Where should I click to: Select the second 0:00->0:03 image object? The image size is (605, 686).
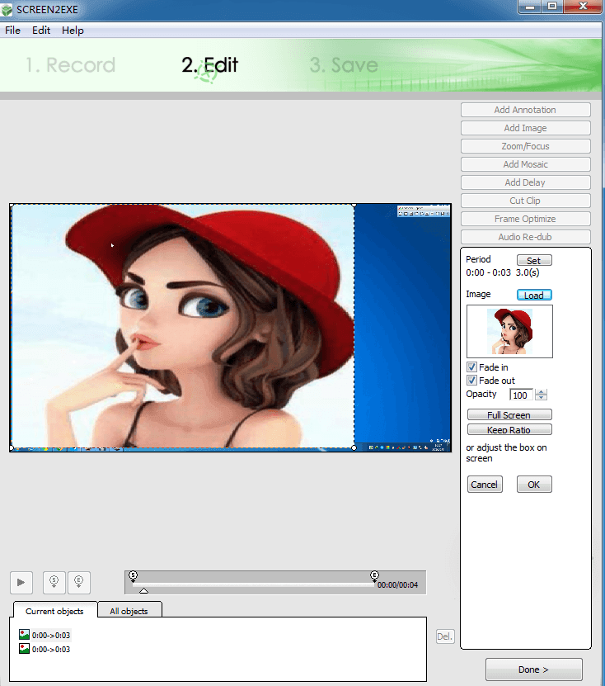45,649
